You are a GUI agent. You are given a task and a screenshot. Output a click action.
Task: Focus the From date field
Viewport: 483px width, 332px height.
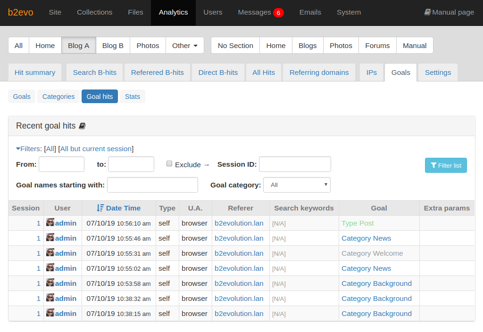(x=62, y=164)
